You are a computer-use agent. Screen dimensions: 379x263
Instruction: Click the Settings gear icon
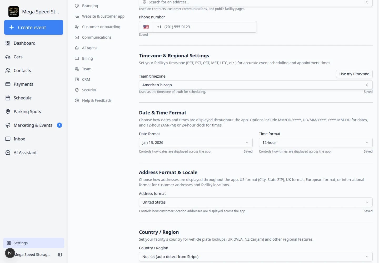point(9,243)
